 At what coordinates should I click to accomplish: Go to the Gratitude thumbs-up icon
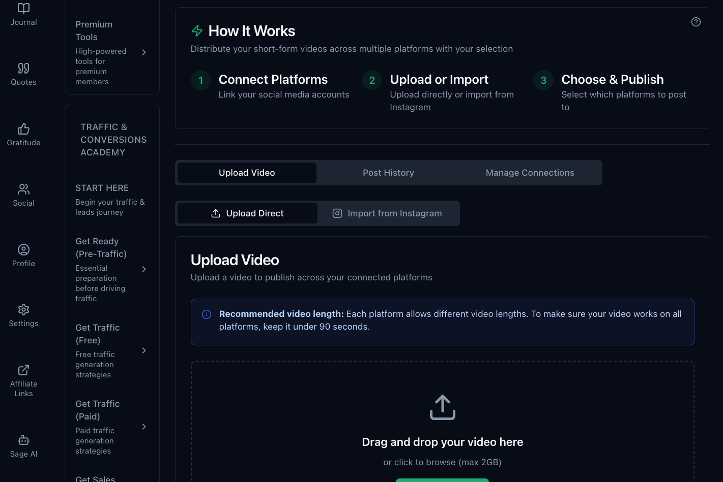pos(23,129)
